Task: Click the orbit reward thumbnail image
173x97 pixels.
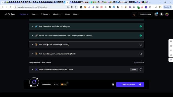Action: click(34, 82)
